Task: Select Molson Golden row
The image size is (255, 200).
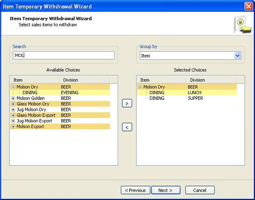Action: pos(60,98)
